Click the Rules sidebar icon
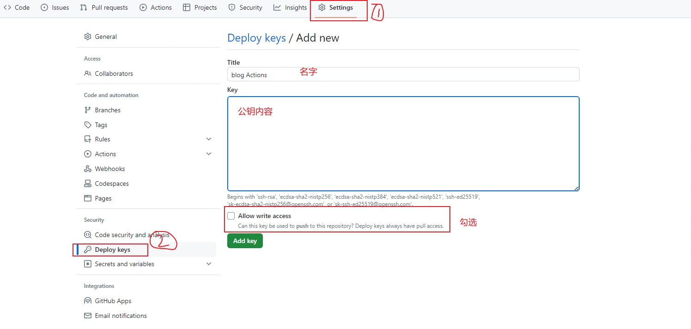The width and height of the screenshot is (691, 329). [x=88, y=139]
